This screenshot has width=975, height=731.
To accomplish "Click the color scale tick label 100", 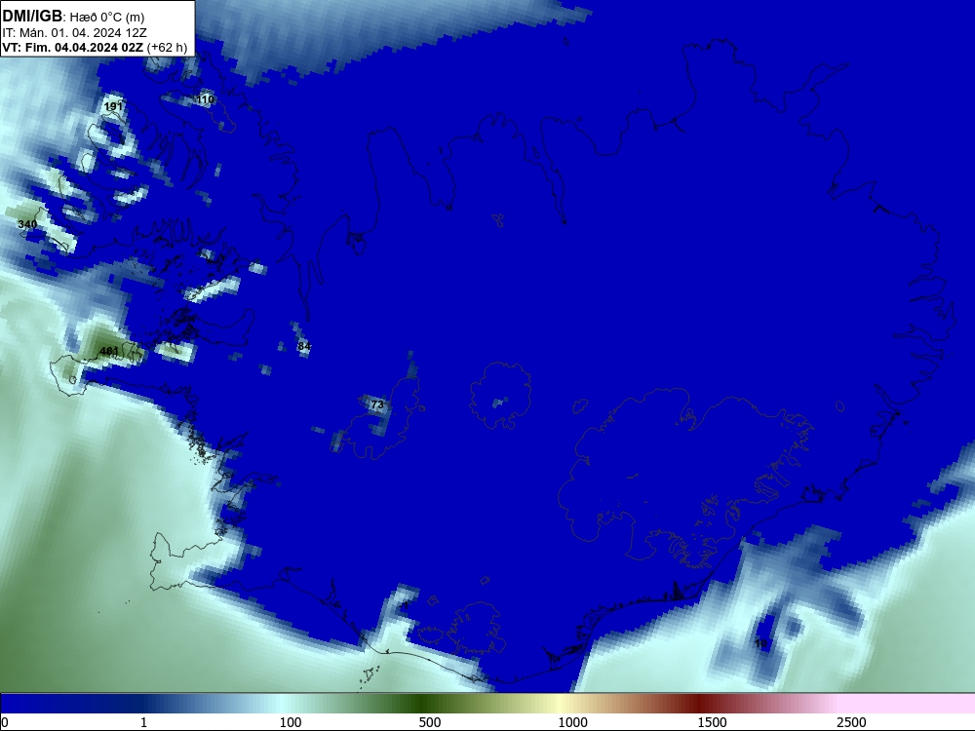I will [x=291, y=722].
